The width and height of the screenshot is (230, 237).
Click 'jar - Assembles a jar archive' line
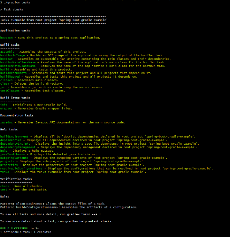pyautogui.click(x=51, y=87)
